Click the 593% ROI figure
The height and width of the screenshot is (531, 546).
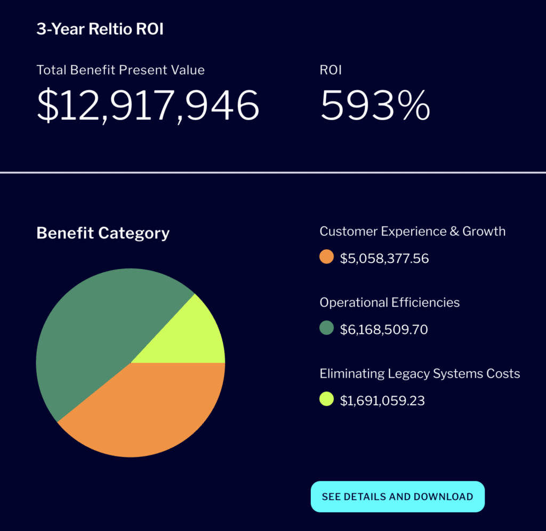coord(375,105)
